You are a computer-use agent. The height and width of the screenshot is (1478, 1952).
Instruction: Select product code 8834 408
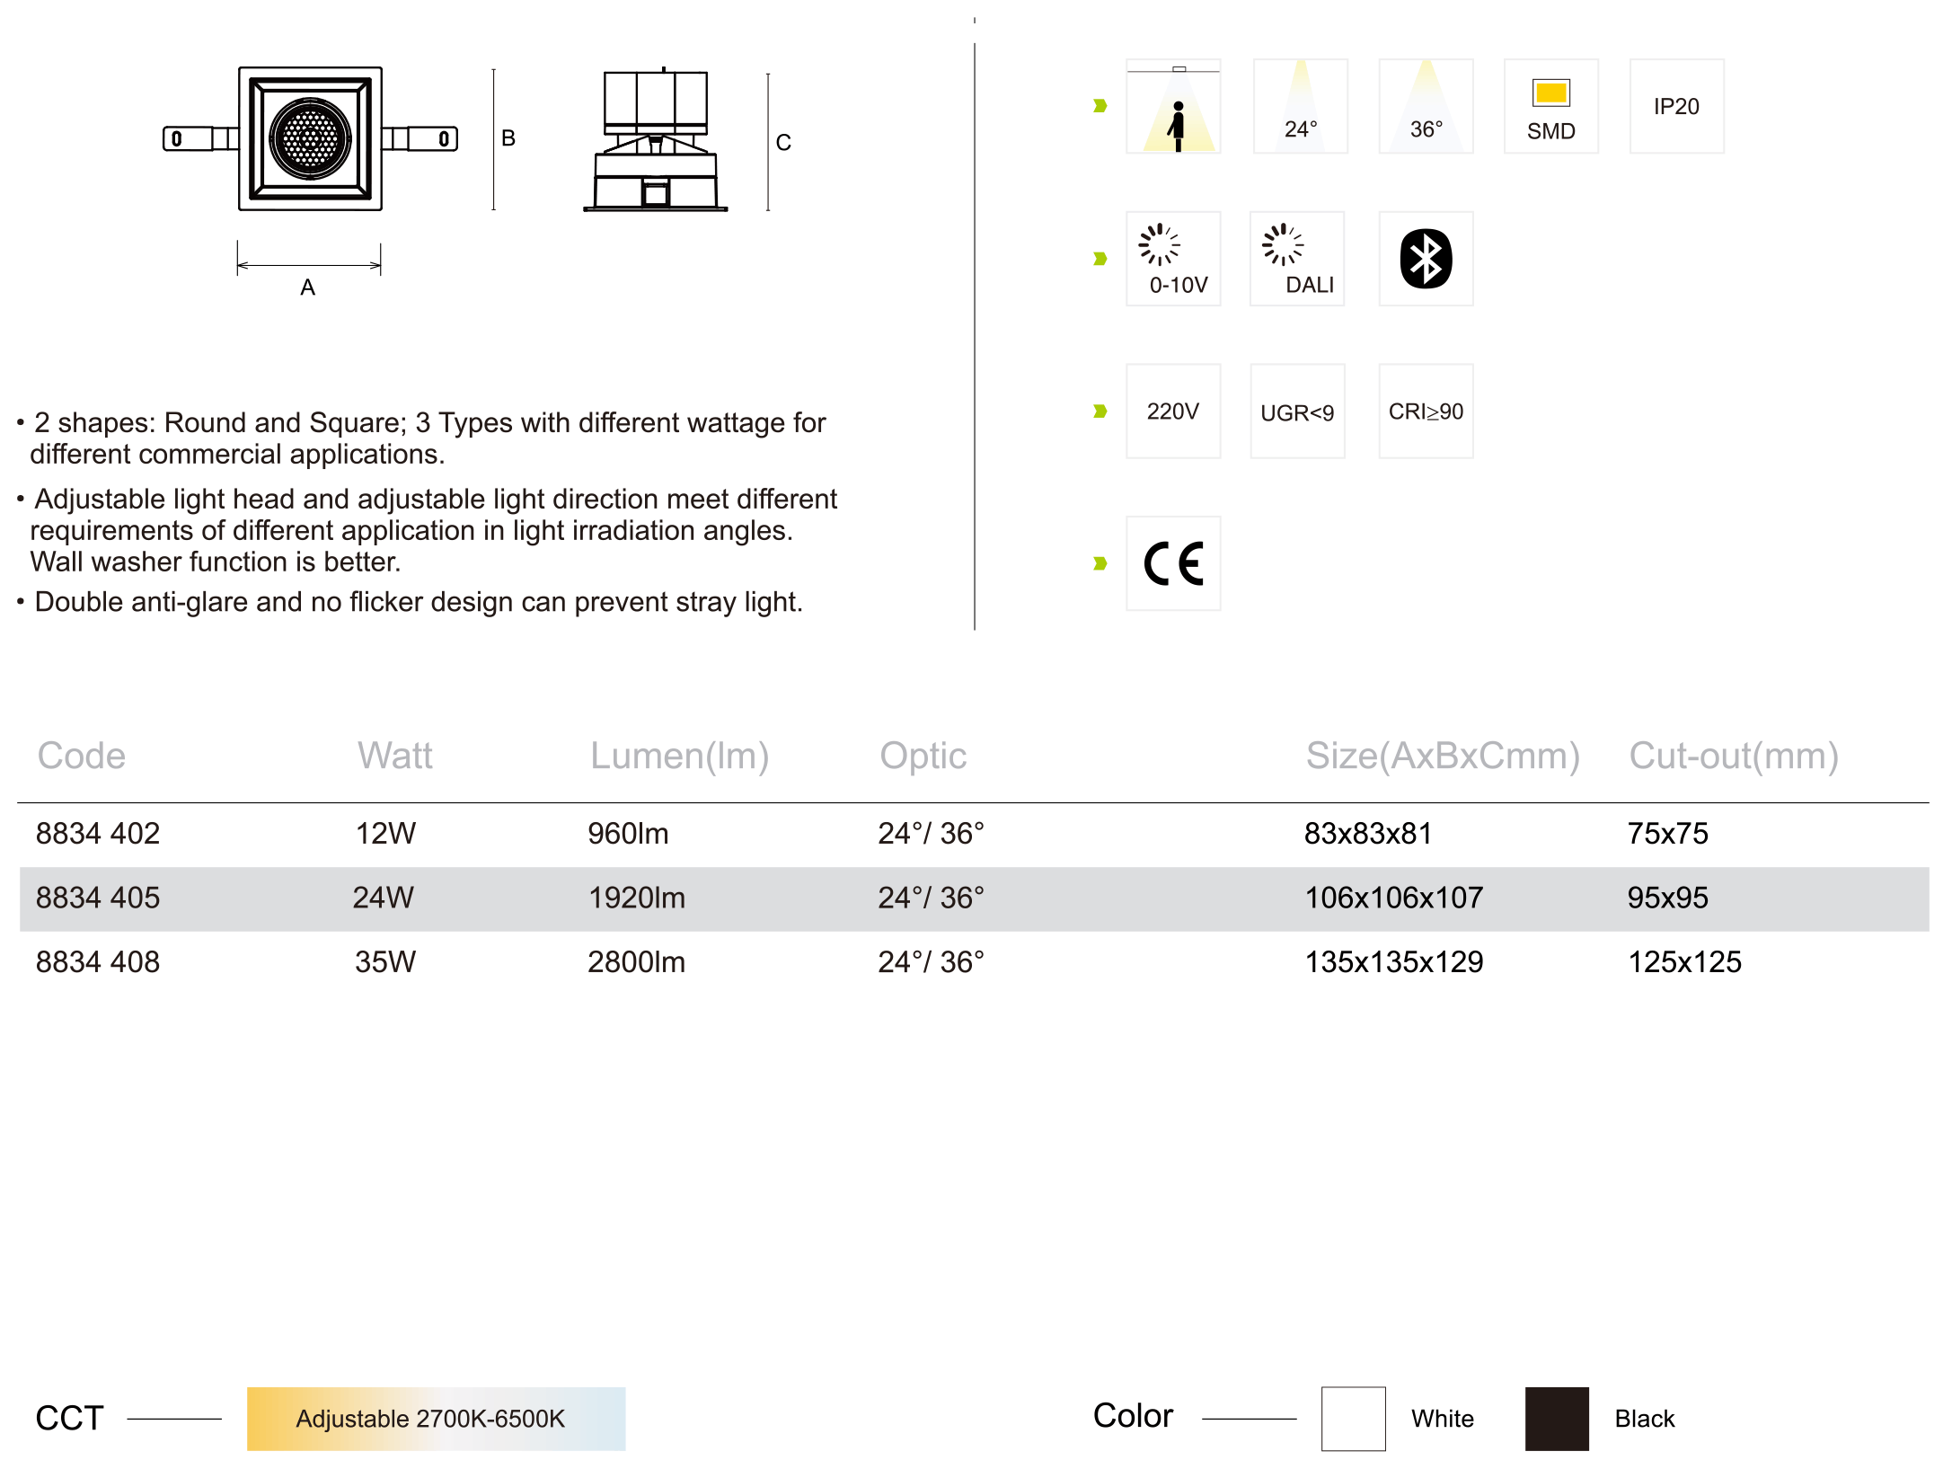(98, 962)
